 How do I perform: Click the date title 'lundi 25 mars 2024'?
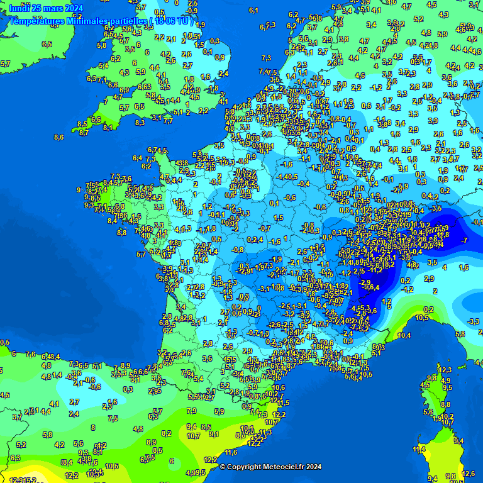(x=47, y=8)
